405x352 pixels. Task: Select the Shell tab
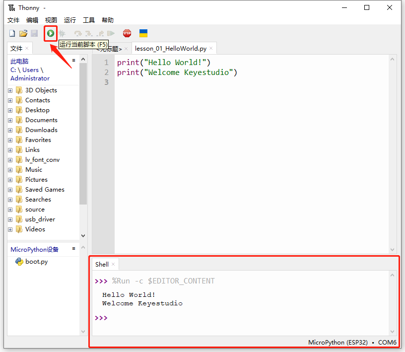(102, 265)
